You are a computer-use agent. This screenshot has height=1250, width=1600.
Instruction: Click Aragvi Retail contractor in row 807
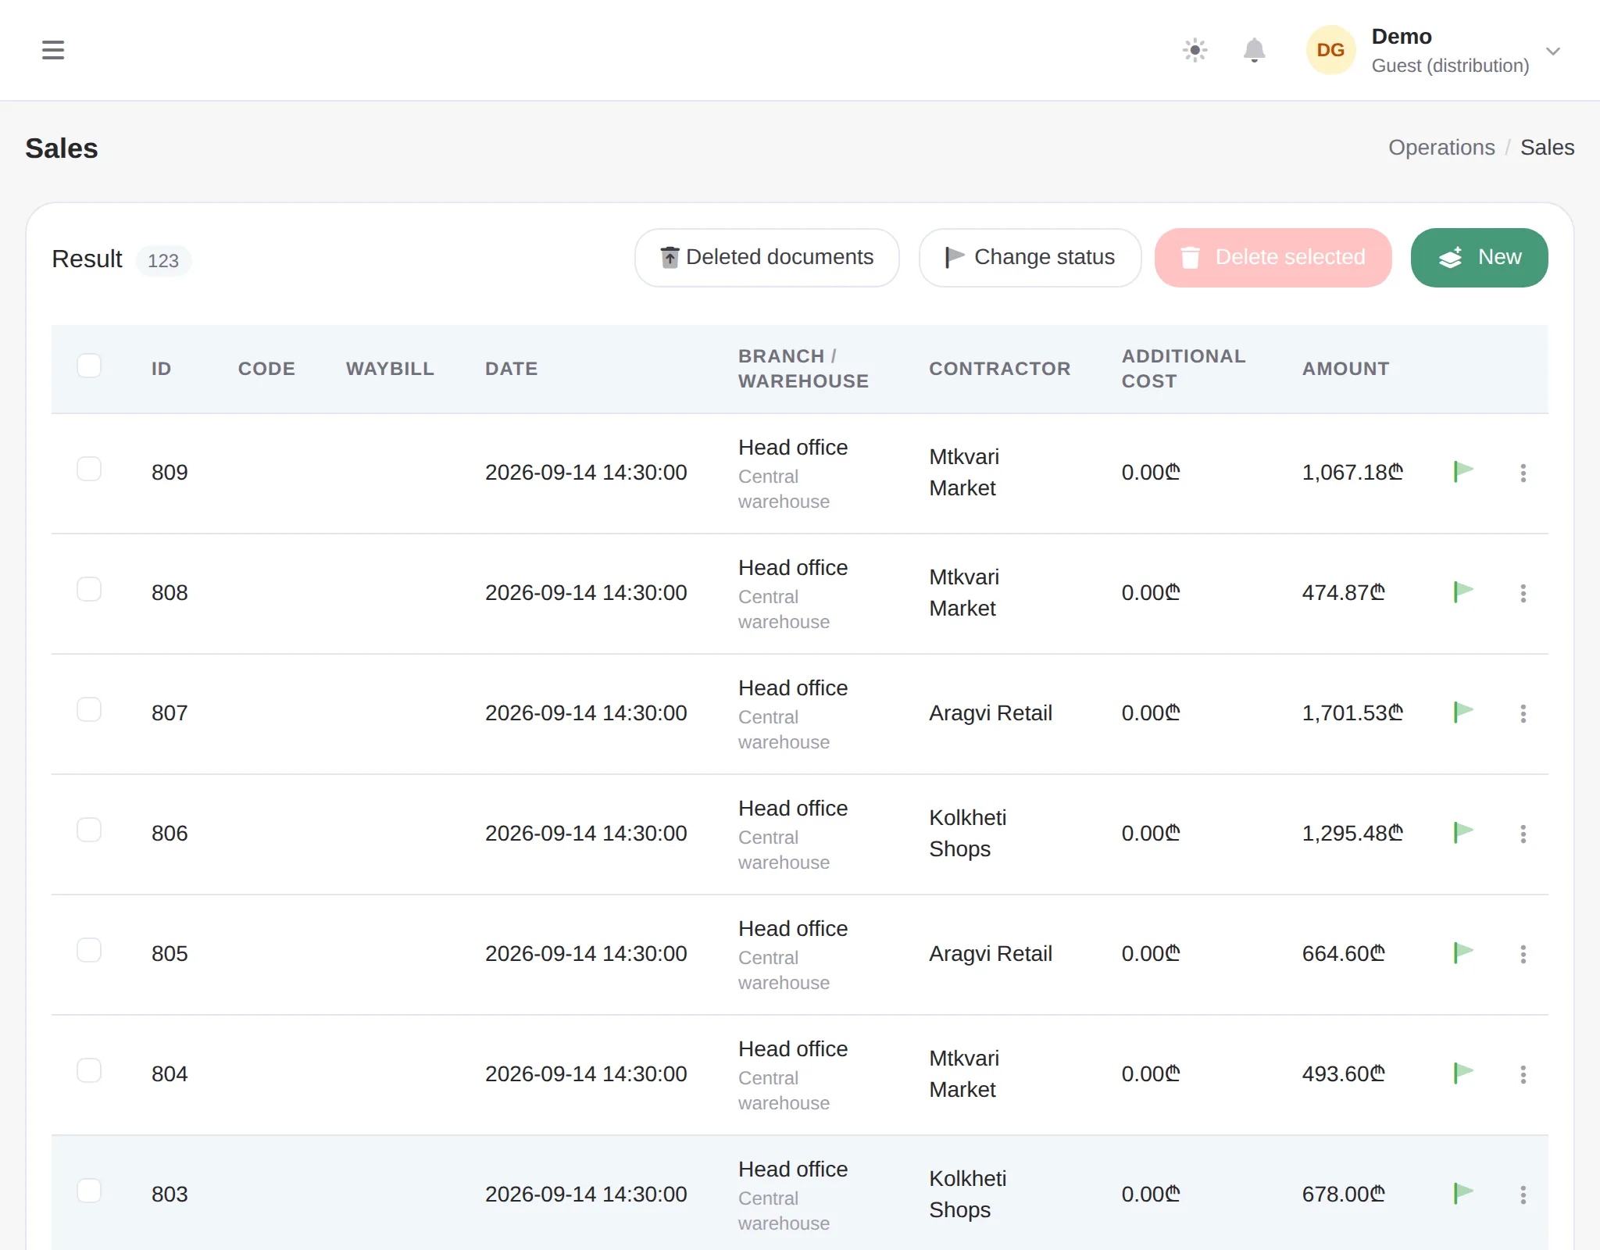click(x=991, y=713)
